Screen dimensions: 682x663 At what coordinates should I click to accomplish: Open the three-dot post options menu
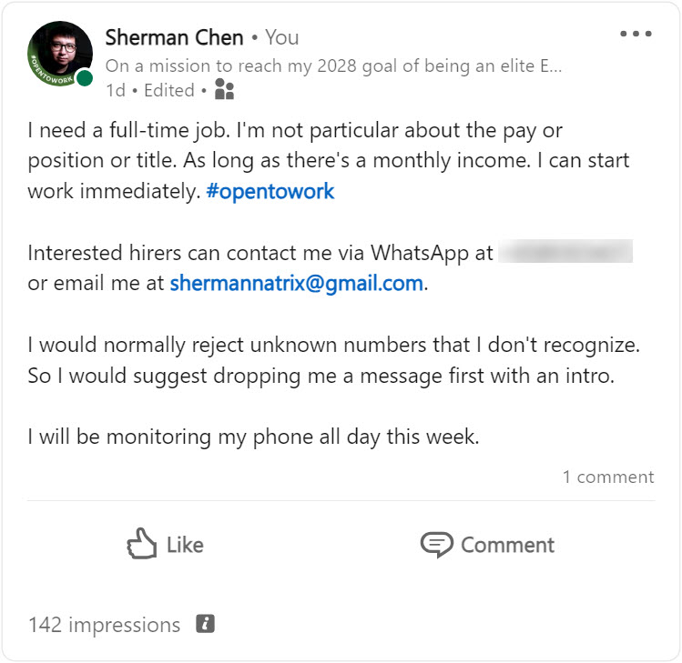point(636,34)
